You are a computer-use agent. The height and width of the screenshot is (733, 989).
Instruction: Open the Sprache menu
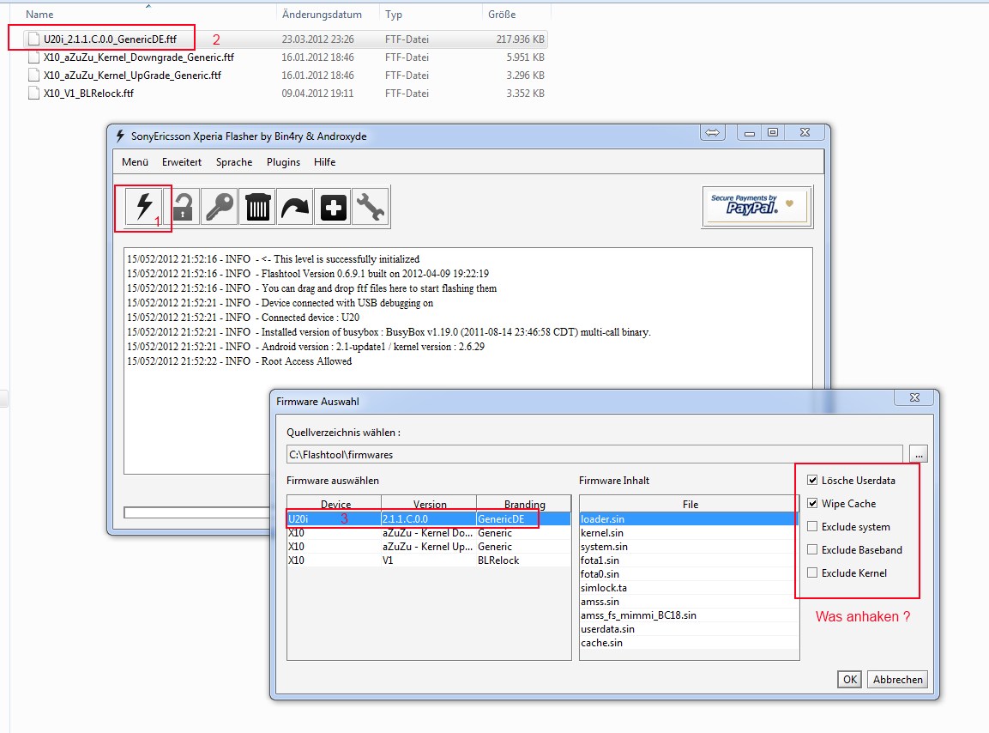point(234,162)
